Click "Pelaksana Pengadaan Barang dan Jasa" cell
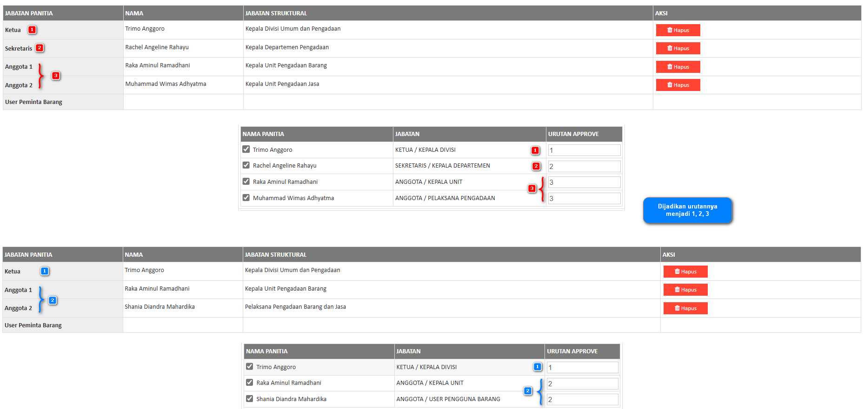This screenshot has width=864, height=409. point(452,308)
